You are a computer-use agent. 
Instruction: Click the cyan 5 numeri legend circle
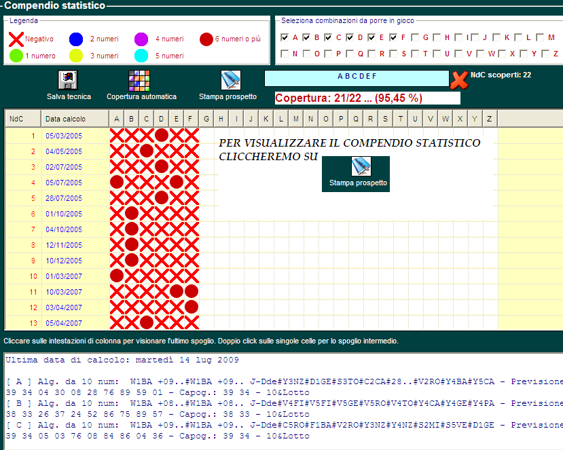click(x=141, y=56)
